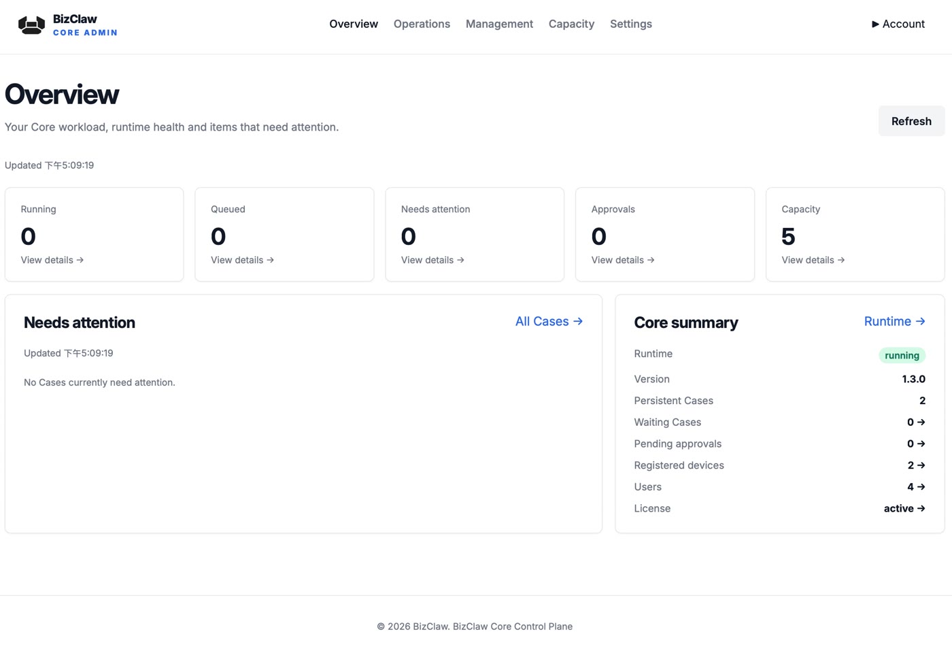Click the BizClaw brand name text
Viewport: 952px width, 649px height.
click(75, 19)
